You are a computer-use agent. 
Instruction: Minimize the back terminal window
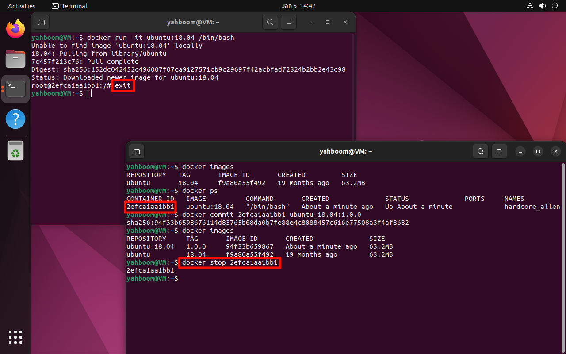coord(311,22)
